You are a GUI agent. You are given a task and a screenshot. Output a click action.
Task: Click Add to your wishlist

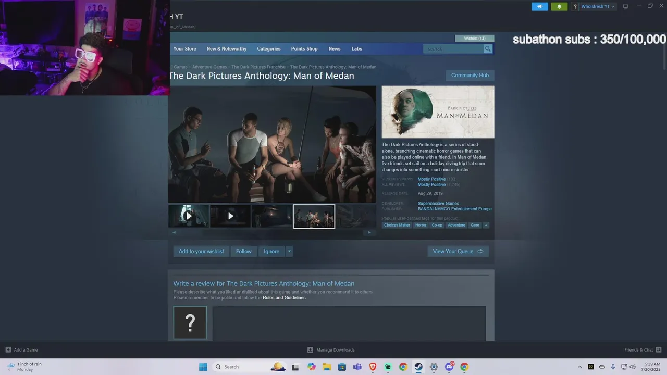click(x=201, y=251)
